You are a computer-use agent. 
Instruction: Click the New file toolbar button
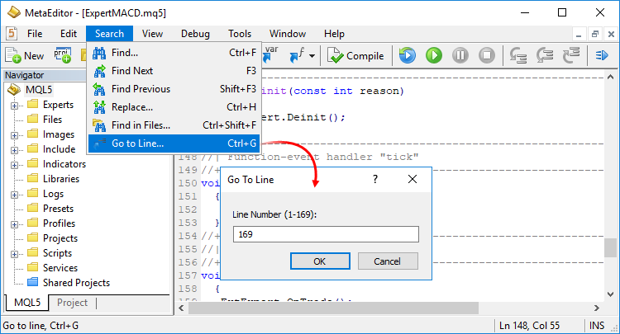[25, 55]
